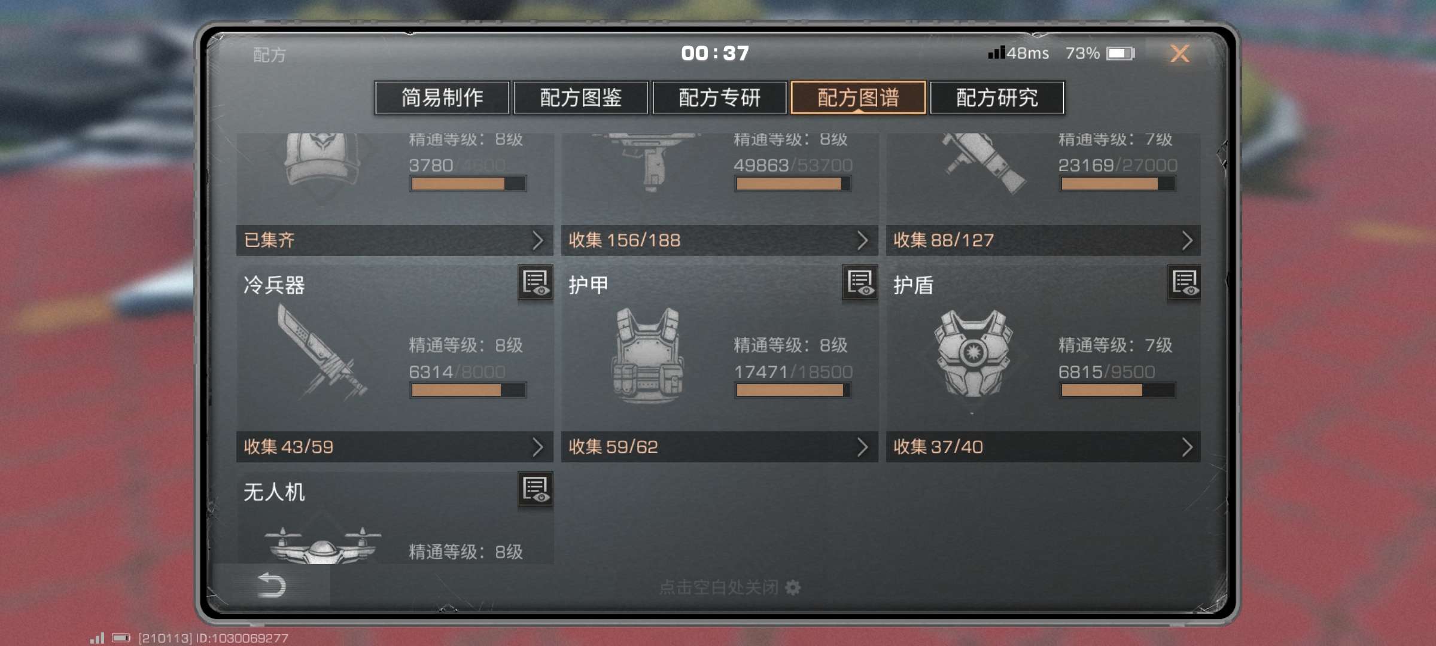Open the 配方研究 tab
This screenshot has height=646, width=1436.
tap(997, 97)
